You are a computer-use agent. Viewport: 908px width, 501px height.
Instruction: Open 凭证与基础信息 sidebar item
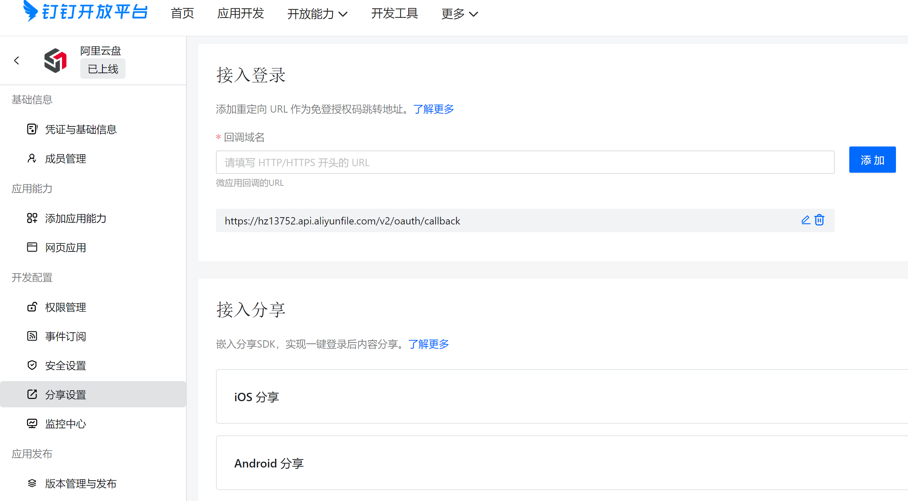pos(81,129)
